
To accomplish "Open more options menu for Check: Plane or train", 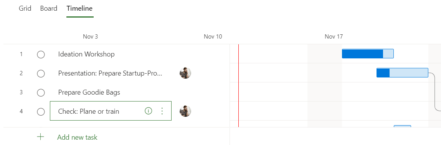I will [162, 111].
